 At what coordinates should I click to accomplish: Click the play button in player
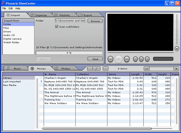click(119, 59)
